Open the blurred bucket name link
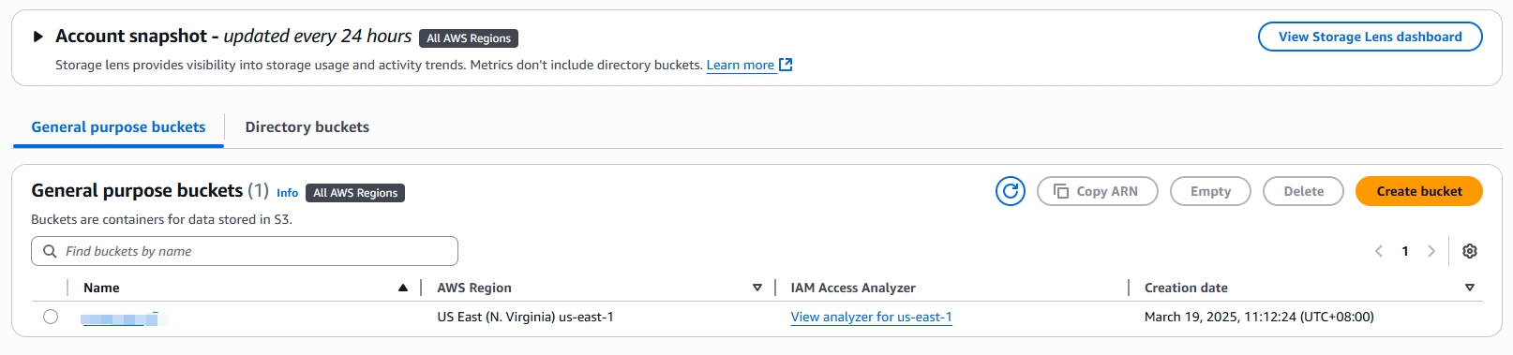Screen dimensions: 1513x355 pyautogui.click(x=124, y=318)
